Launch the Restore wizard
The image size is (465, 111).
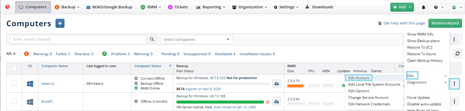pos(445,23)
